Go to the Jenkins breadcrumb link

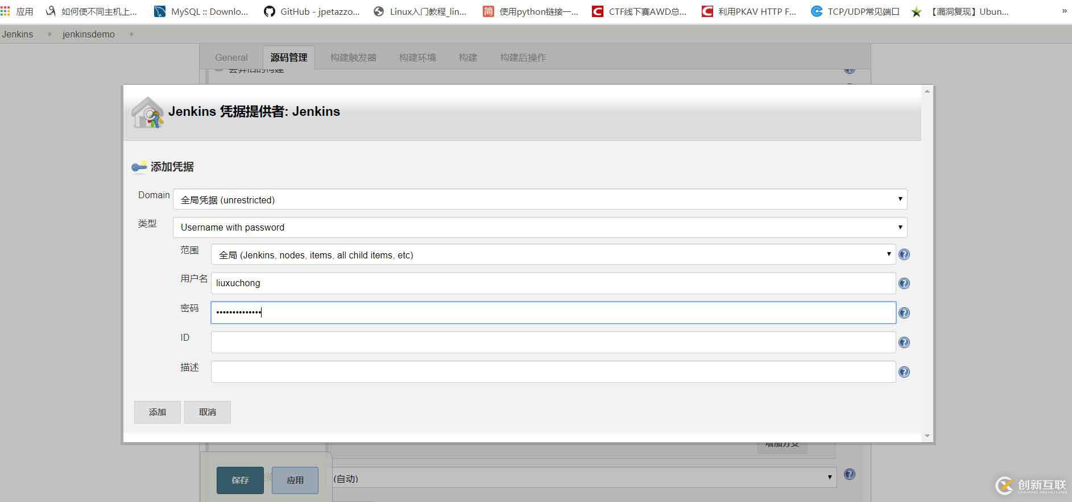click(x=18, y=34)
